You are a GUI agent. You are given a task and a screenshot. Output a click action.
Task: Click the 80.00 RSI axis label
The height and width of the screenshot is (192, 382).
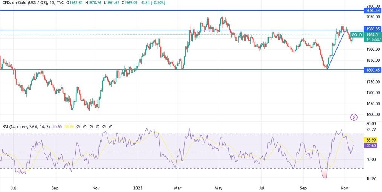tap(371, 123)
